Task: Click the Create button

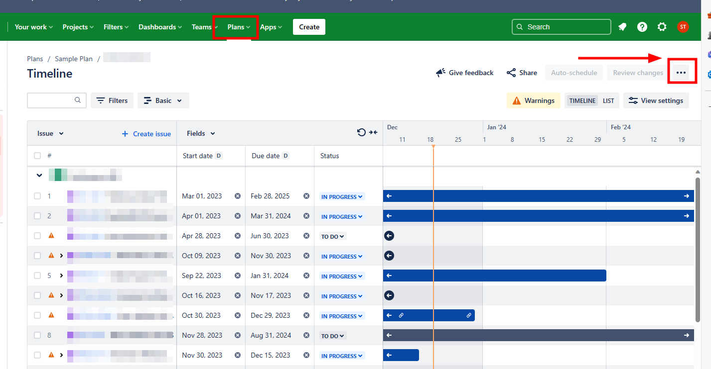Action: [309, 27]
